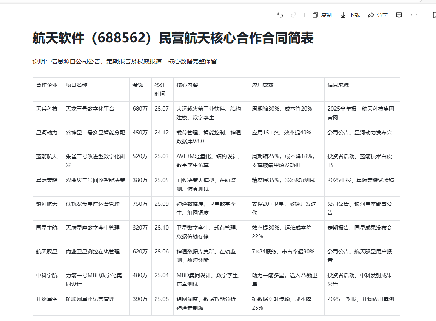Click 周期缩30%，成本降20% result cell
The image size is (436, 321).
click(x=287, y=113)
